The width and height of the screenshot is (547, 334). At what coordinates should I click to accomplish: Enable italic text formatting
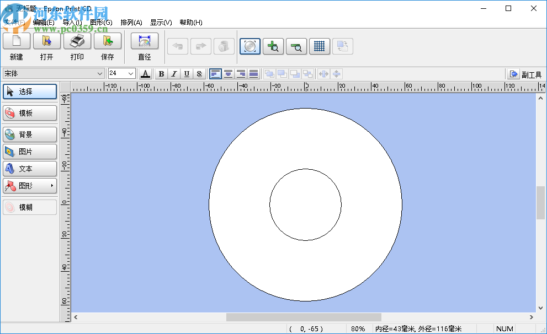click(x=173, y=73)
